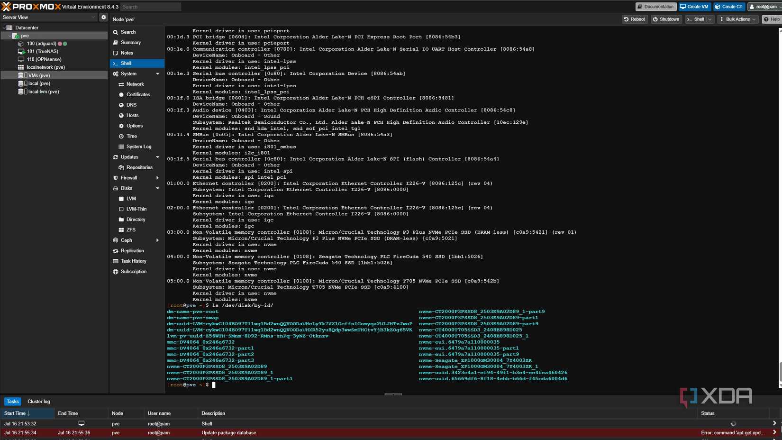Select the 100 (adguard) container in tree
The height and width of the screenshot is (440, 782).
click(41, 44)
